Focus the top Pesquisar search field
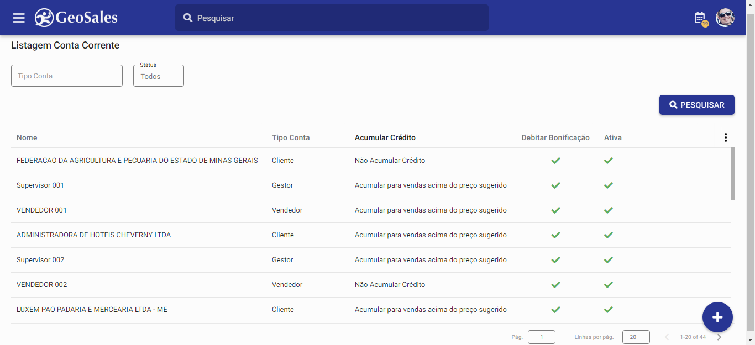 332,18
